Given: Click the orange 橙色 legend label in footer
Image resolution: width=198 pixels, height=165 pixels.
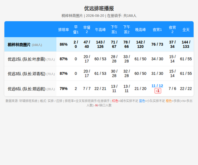Looking at the screenshot, I should 169,101.
